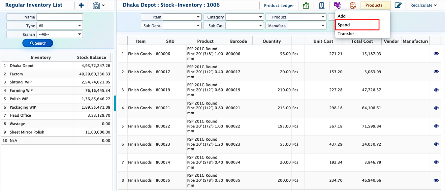The height and width of the screenshot is (193, 445).
Task: Click eye icon for SKU 800035 row
Action: (436, 180)
